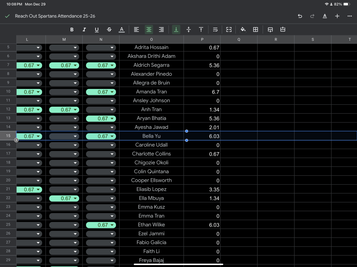Select the column P header
Viewport: 357px width, 267px height.
click(x=202, y=39)
